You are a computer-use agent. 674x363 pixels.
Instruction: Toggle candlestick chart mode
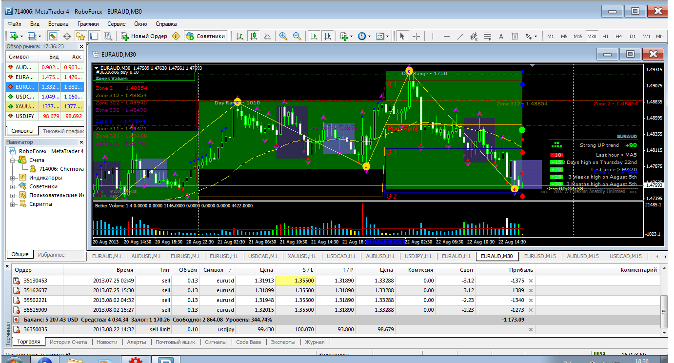[x=253, y=36]
